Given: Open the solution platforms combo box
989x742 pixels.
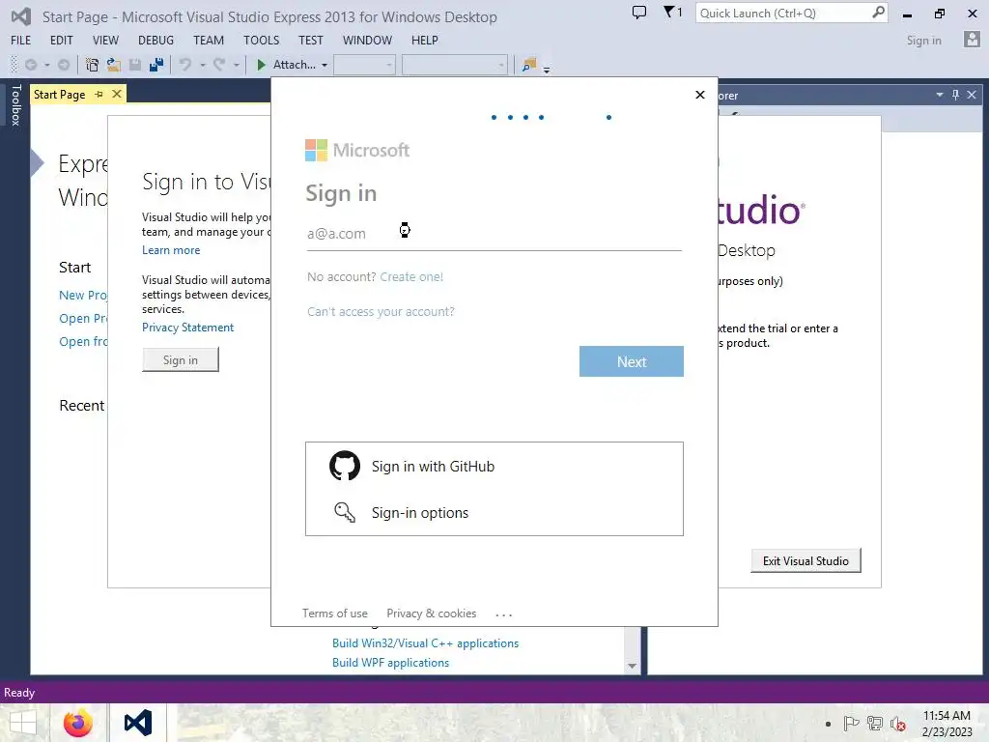Looking at the screenshot, I should [x=454, y=65].
